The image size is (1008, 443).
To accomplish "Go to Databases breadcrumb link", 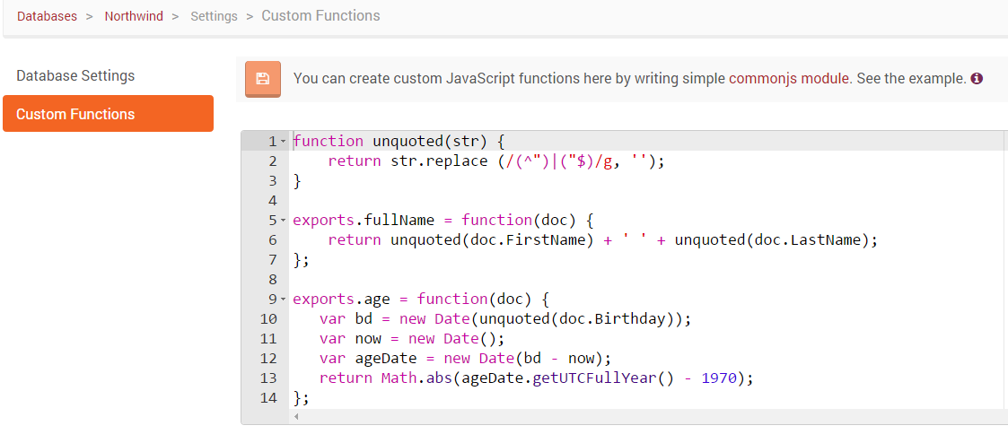I will [x=47, y=16].
